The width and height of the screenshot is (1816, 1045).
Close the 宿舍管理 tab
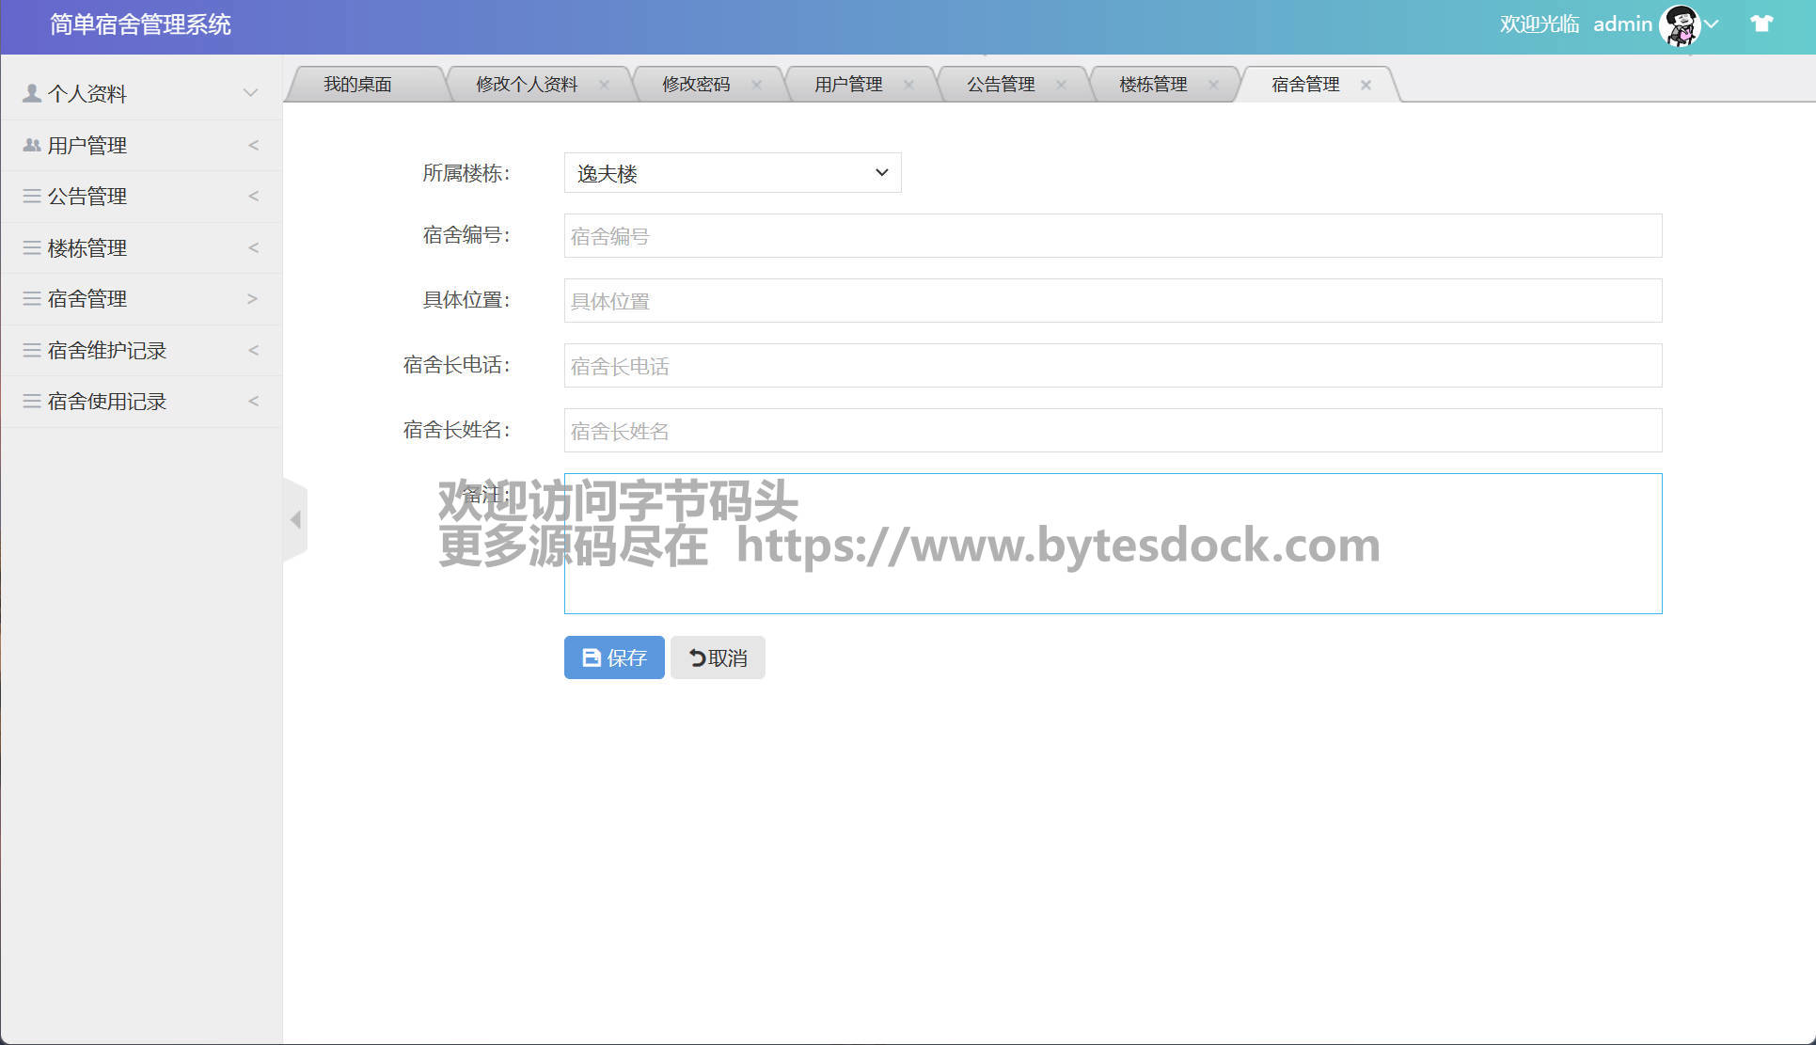1366,85
